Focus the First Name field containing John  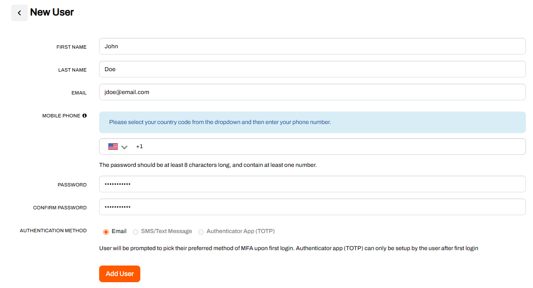coord(312,46)
